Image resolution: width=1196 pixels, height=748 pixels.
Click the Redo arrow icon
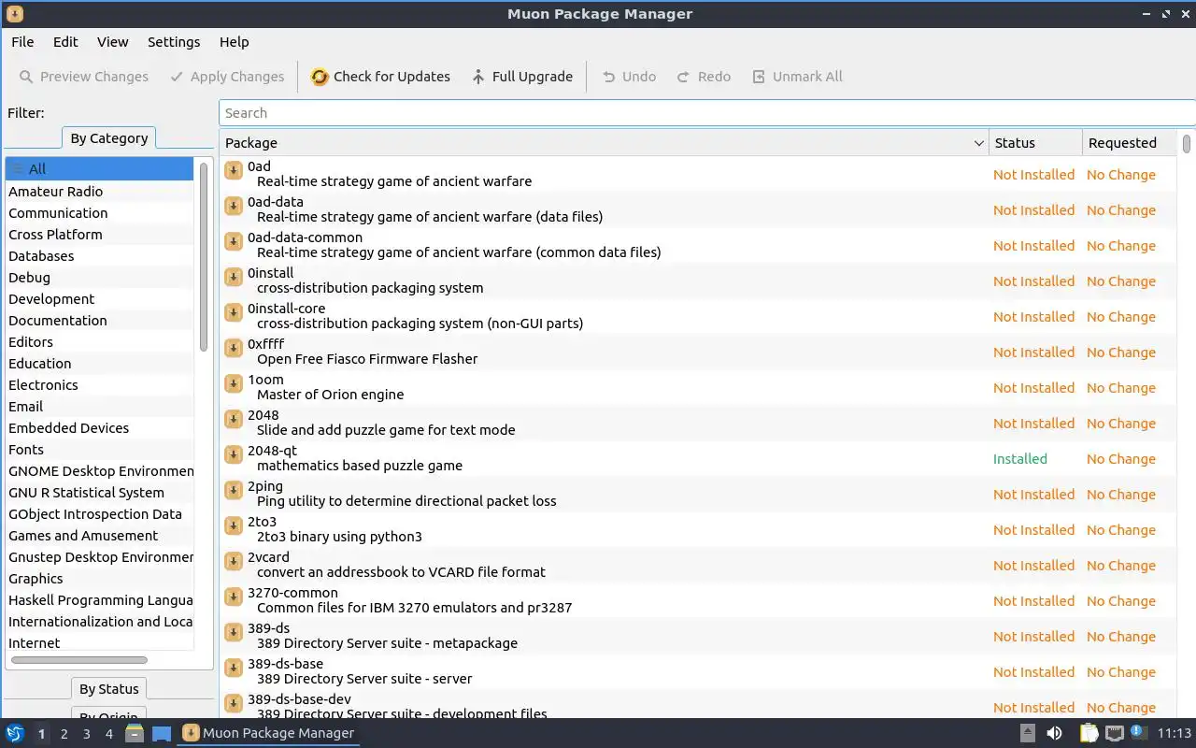[684, 77]
